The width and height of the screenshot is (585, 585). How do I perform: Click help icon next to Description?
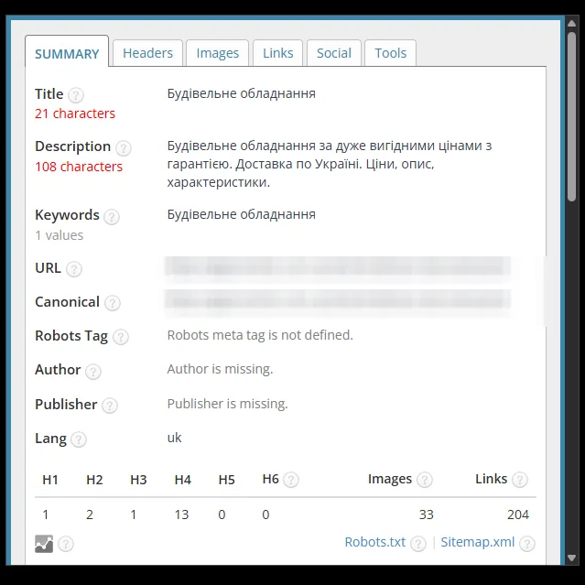123,148
